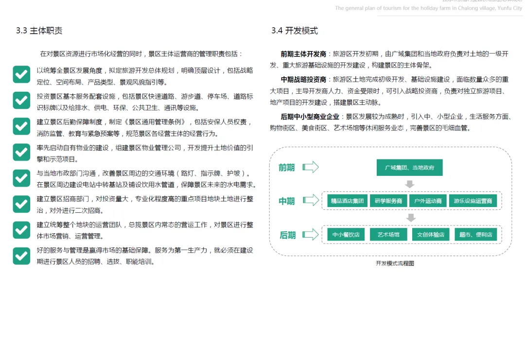Click the checkmark beside 建立景区招商部门
The height and width of the screenshot is (345, 525).
[x=21, y=204]
